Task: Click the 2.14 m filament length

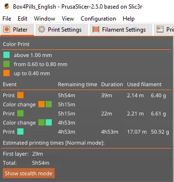Action: (x=135, y=95)
